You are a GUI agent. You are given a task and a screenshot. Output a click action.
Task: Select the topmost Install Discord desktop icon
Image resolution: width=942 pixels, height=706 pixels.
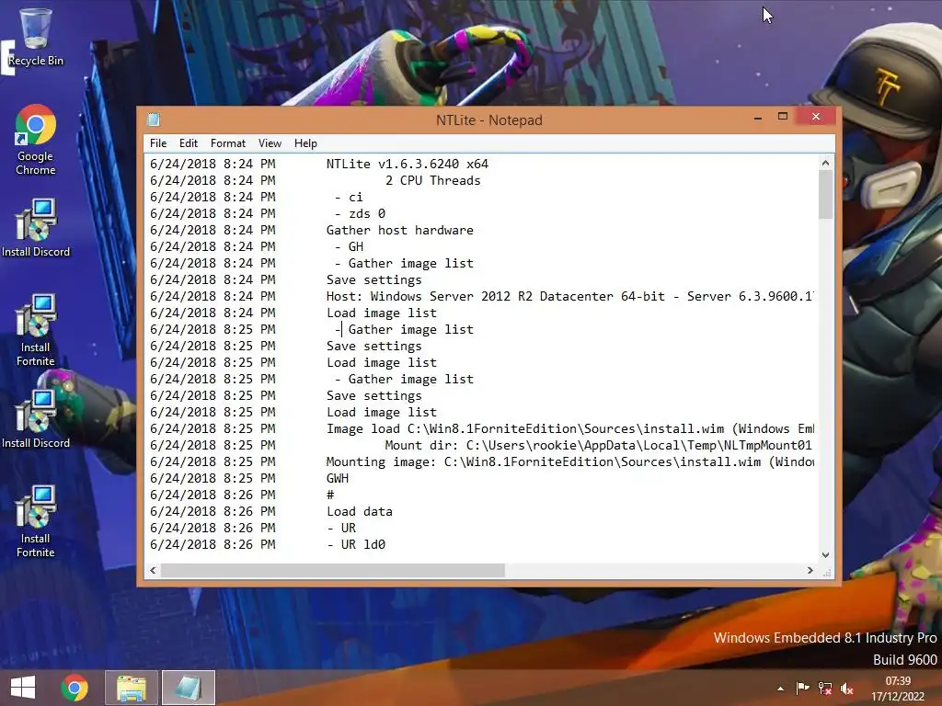coord(36,228)
